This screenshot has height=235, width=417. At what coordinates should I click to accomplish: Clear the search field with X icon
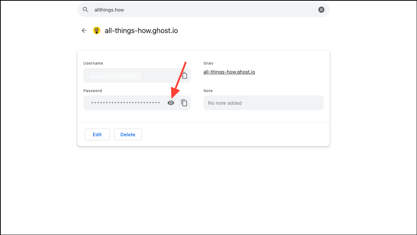click(321, 10)
